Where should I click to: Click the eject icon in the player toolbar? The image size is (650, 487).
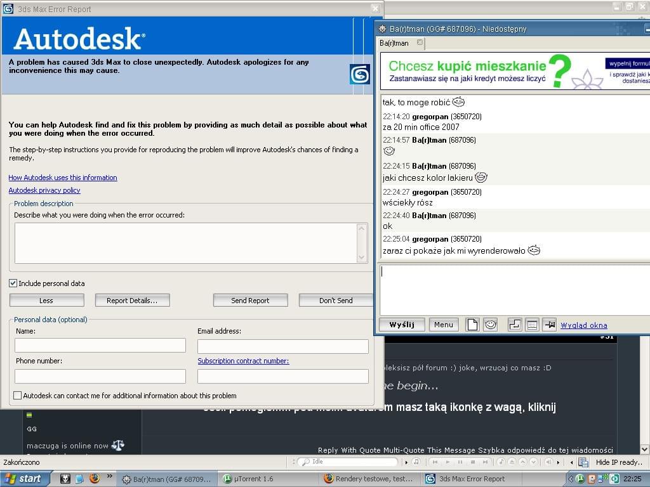tap(512, 462)
